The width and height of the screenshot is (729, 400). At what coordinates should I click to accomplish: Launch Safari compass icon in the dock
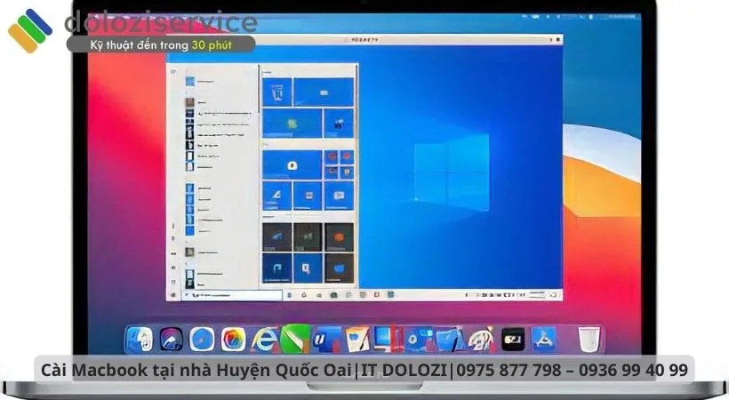tap(202, 339)
